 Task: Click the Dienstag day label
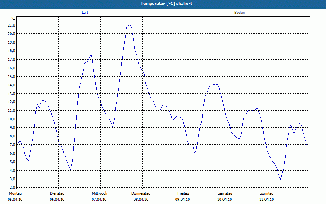click(x=57, y=193)
